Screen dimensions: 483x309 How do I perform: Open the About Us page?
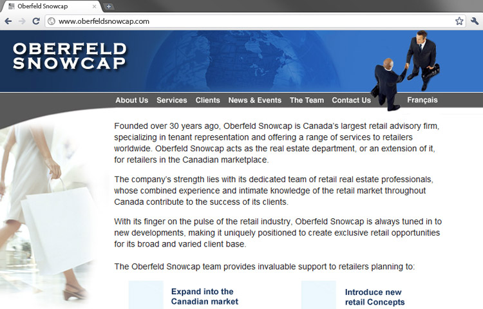coord(131,100)
